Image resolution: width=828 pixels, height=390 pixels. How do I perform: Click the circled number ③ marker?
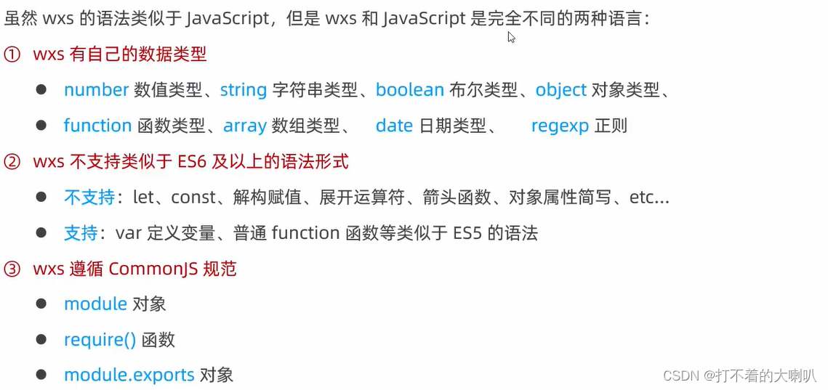click(x=12, y=269)
